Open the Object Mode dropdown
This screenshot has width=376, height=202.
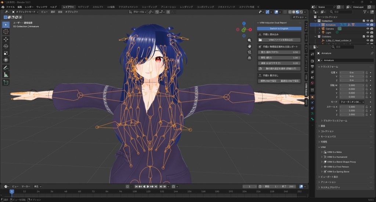pos(25,12)
